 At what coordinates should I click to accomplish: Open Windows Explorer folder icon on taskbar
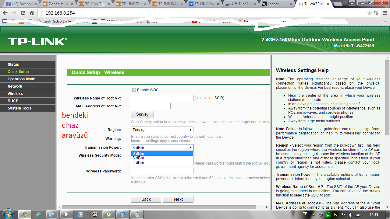click(x=52, y=214)
